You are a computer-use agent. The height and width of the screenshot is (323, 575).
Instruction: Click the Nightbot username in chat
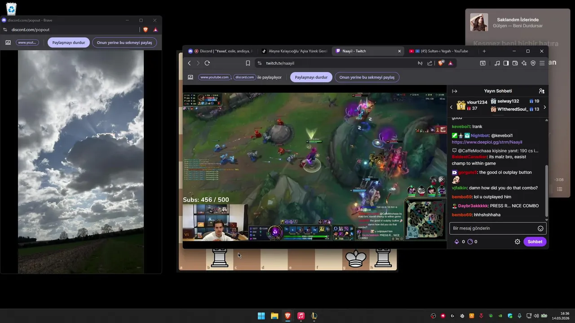(x=480, y=135)
